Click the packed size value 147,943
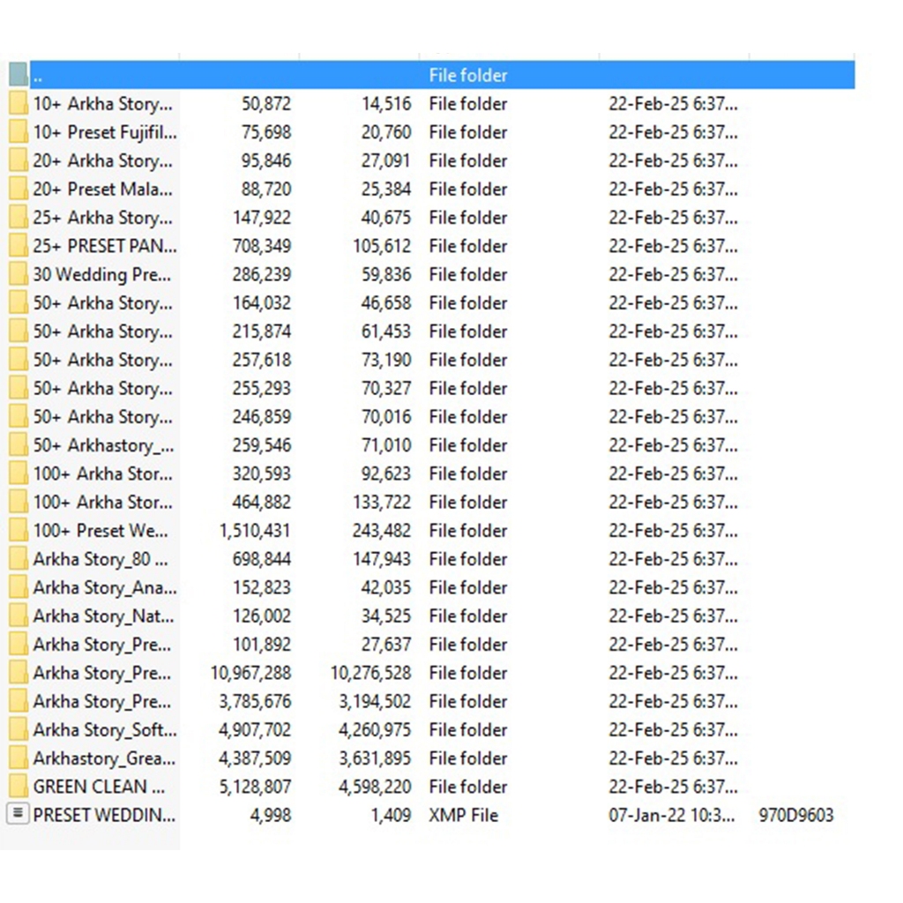 click(x=382, y=559)
